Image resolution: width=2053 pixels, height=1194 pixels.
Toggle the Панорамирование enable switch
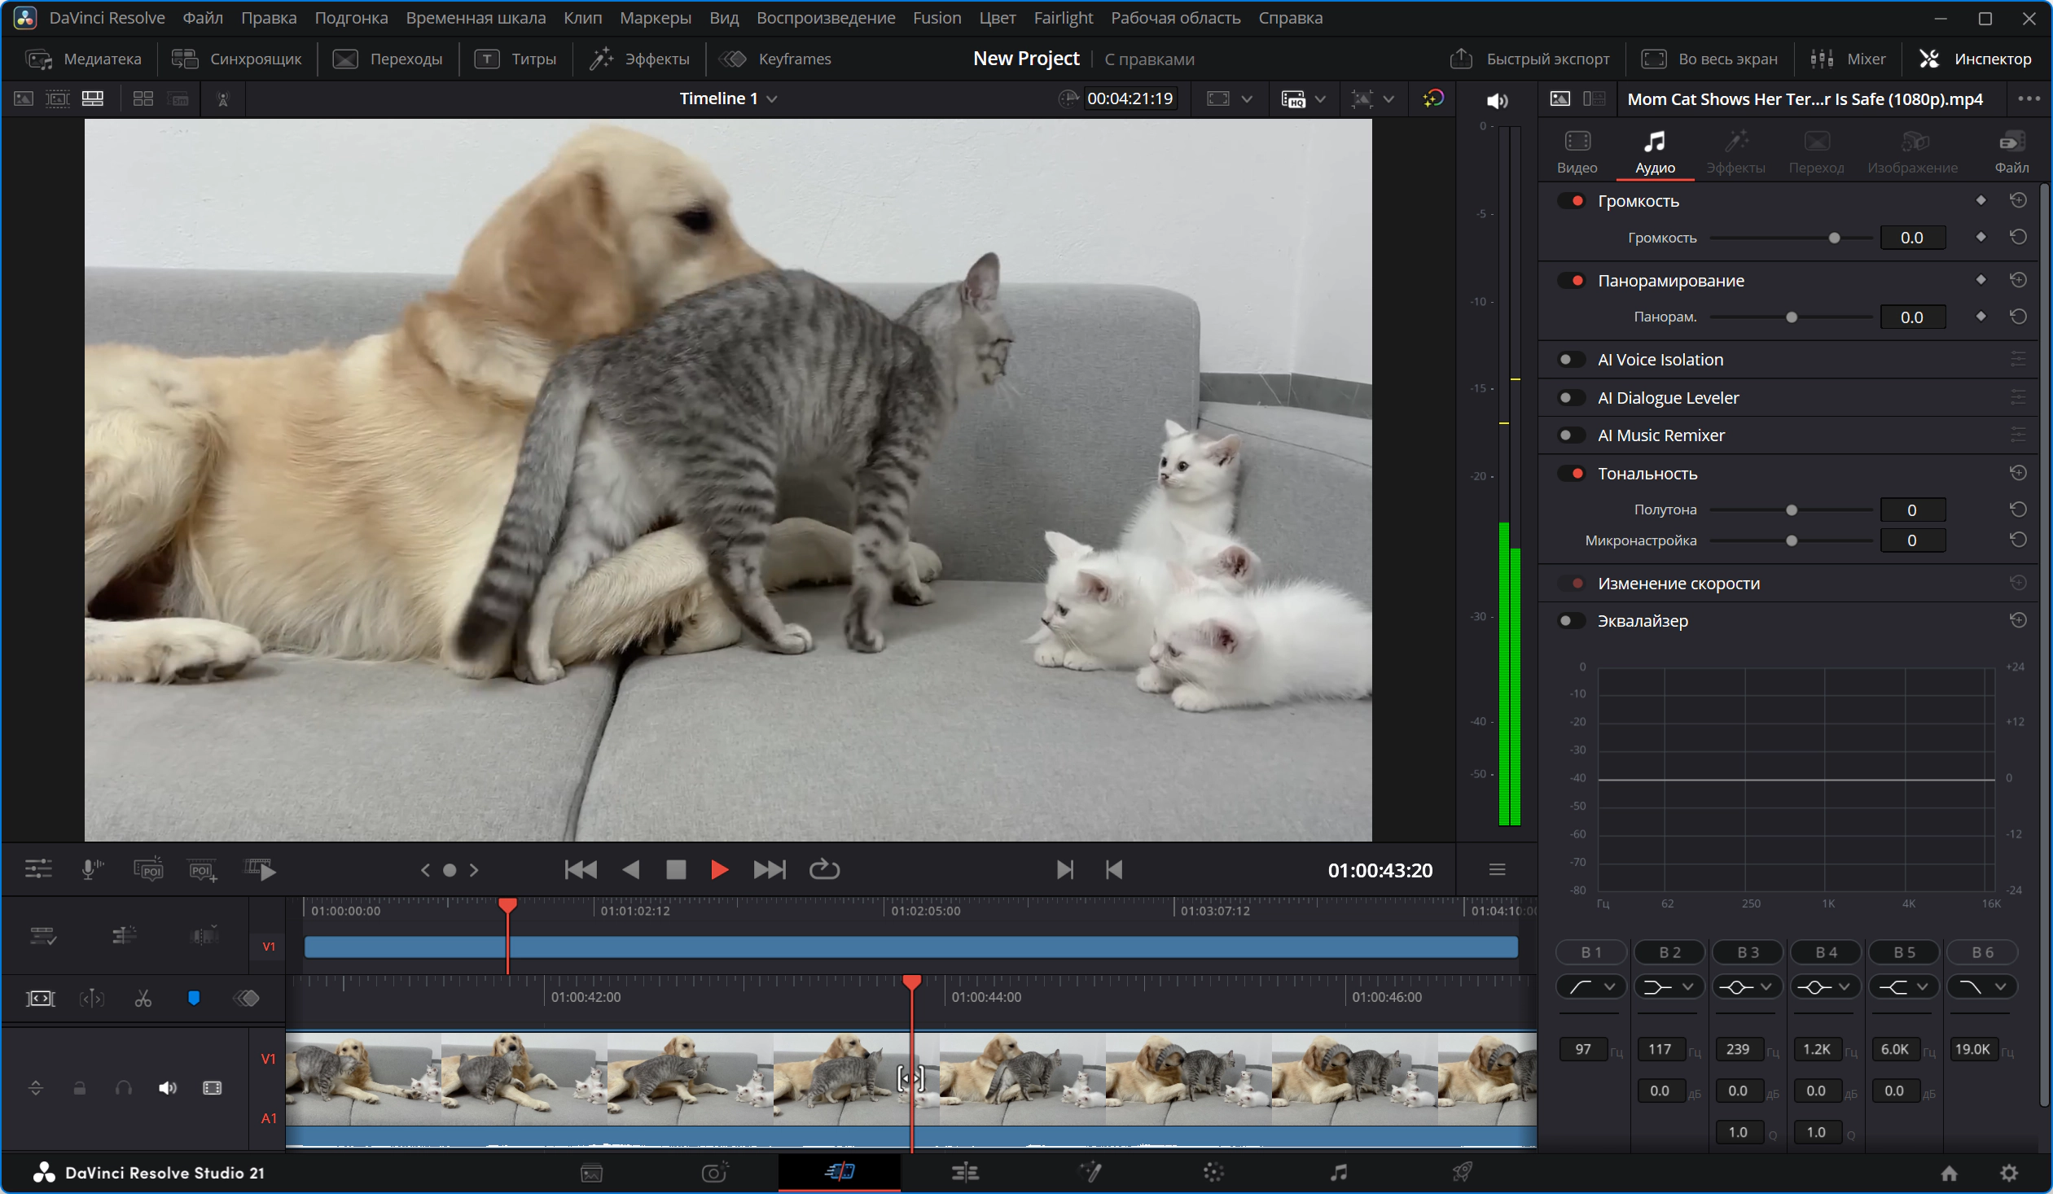click(1571, 280)
